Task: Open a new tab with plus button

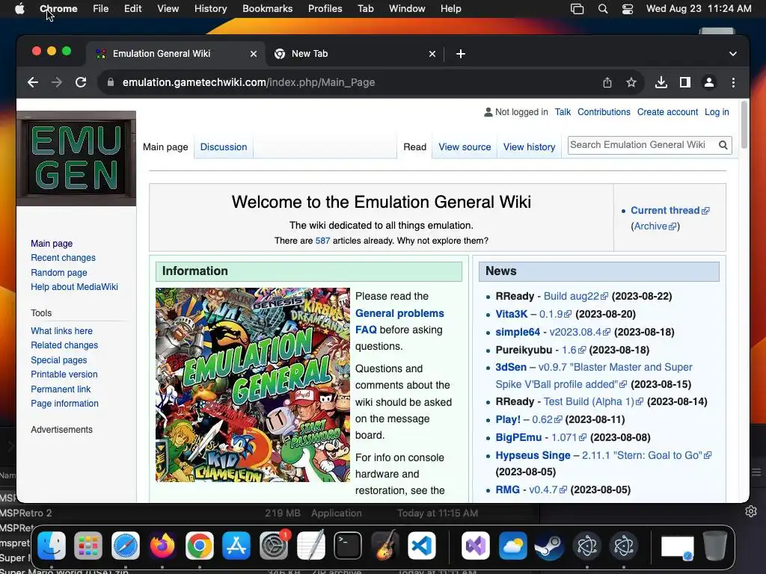Action: tap(461, 54)
